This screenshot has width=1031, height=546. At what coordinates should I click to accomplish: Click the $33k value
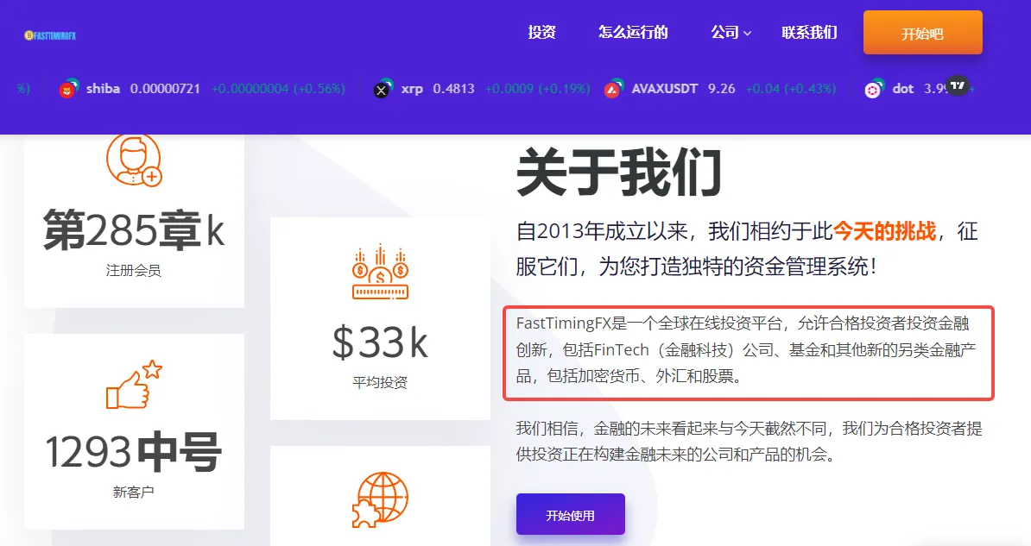coord(380,342)
